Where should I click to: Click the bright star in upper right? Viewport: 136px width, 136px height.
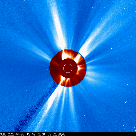103,24
